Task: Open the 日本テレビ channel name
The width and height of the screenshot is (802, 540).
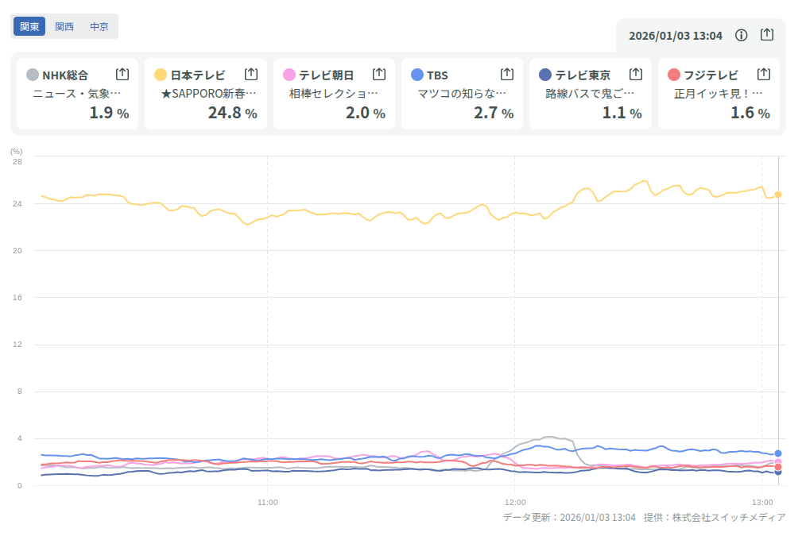Action: point(198,75)
